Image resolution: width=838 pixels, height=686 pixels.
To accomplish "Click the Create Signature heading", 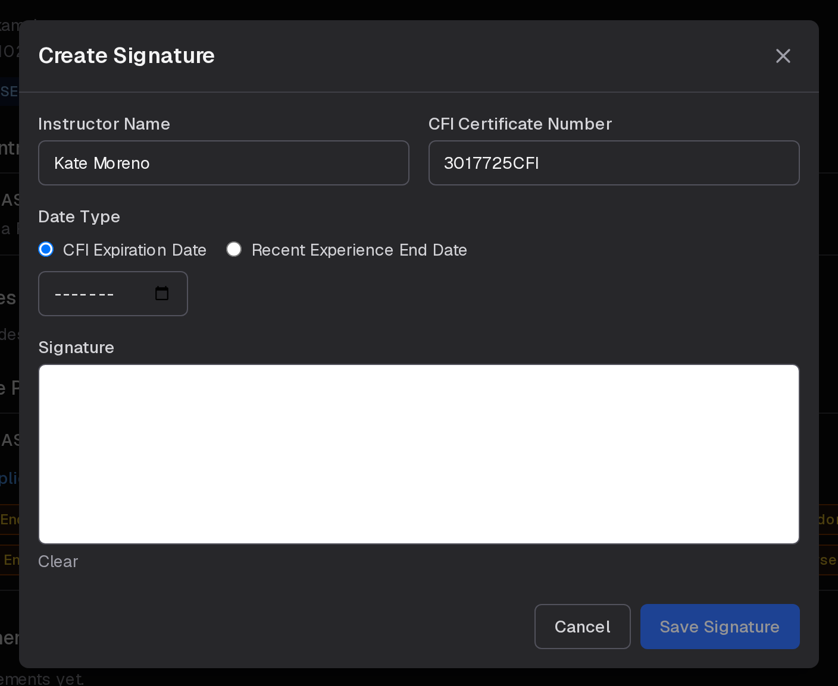I will click(127, 55).
